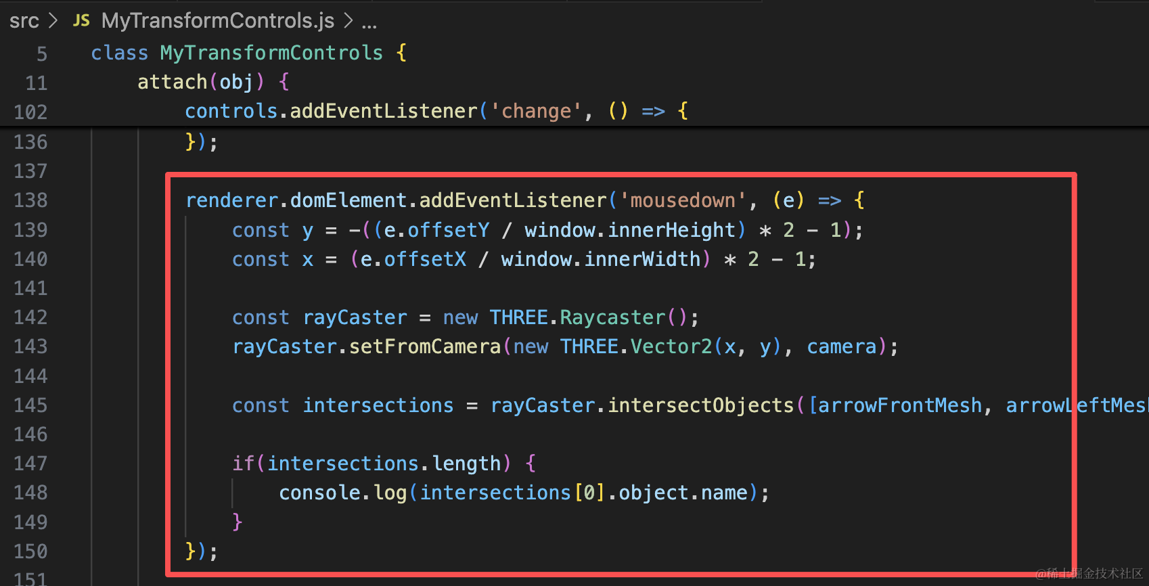Click the breadcrumb ellipsis item
The height and width of the screenshot is (586, 1149).
[x=369, y=24]
